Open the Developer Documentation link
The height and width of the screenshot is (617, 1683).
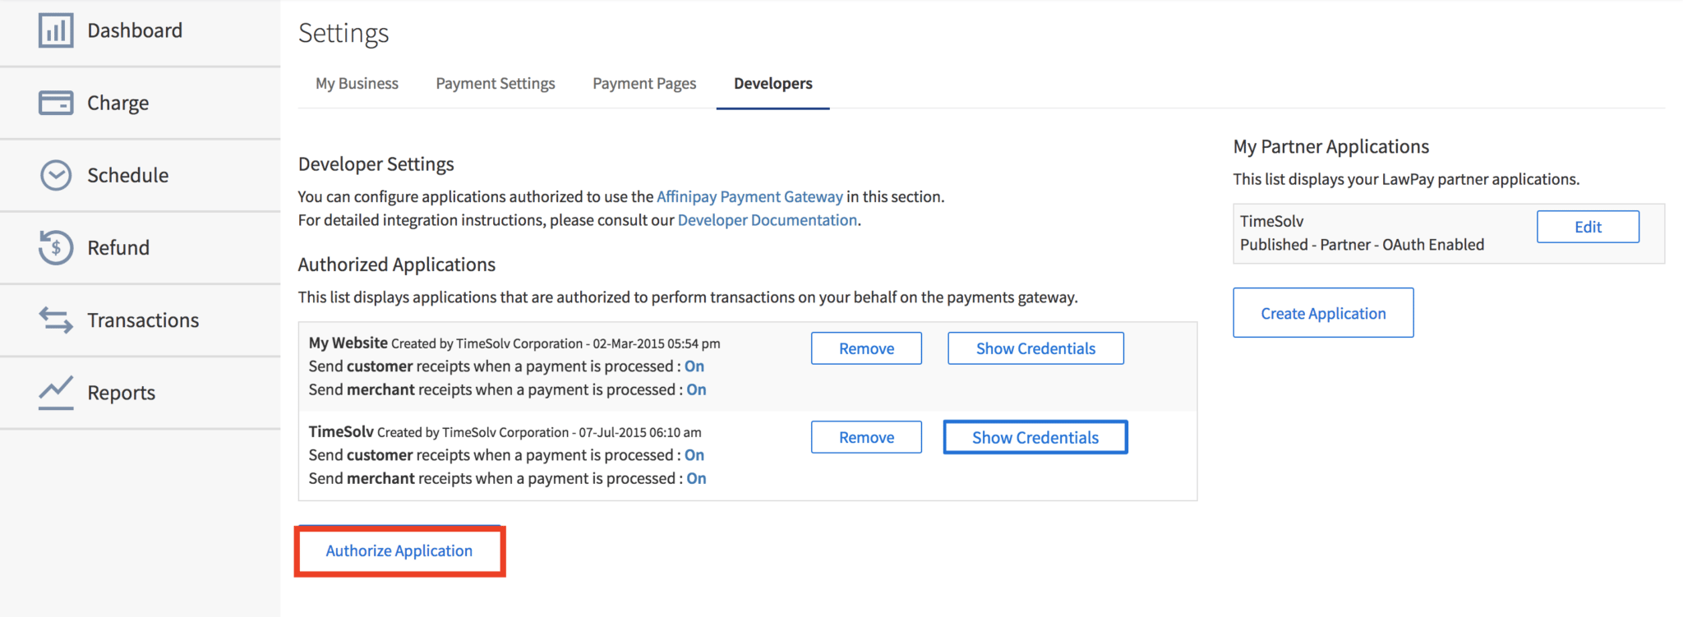[767, 220]
